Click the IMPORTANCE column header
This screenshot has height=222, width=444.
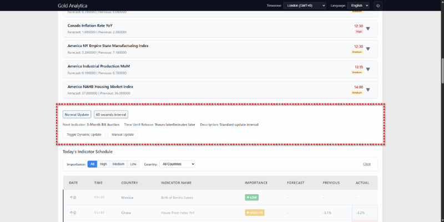pyautogui.click(x=256, y=183)
